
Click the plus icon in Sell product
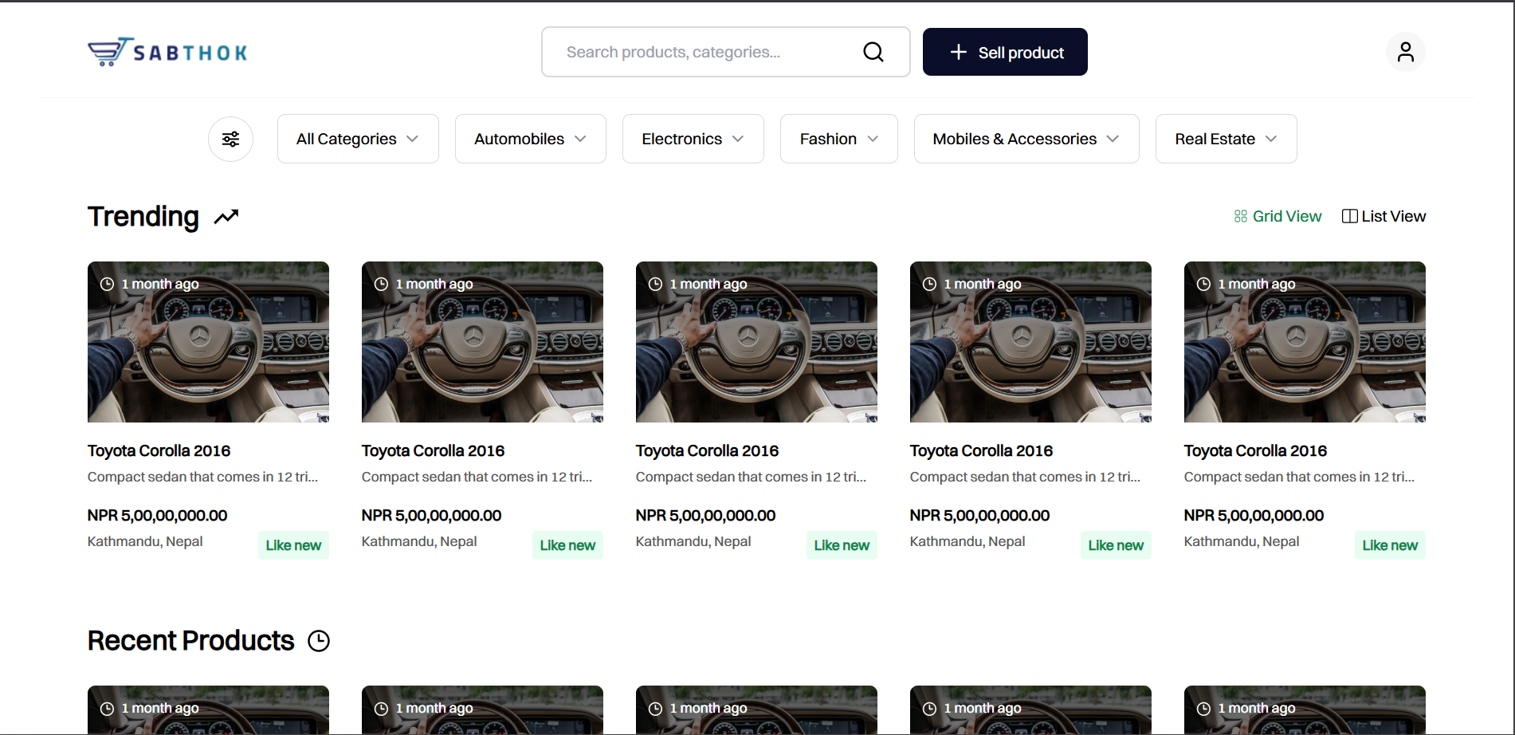pyautogui.click(x=958, y=52)
